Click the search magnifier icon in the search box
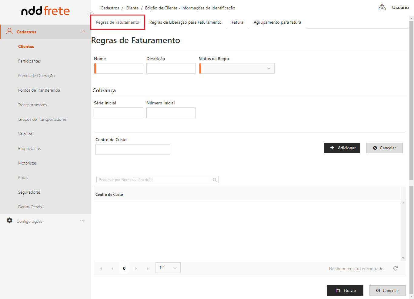 pyautogui.click(x=215, y=180)
